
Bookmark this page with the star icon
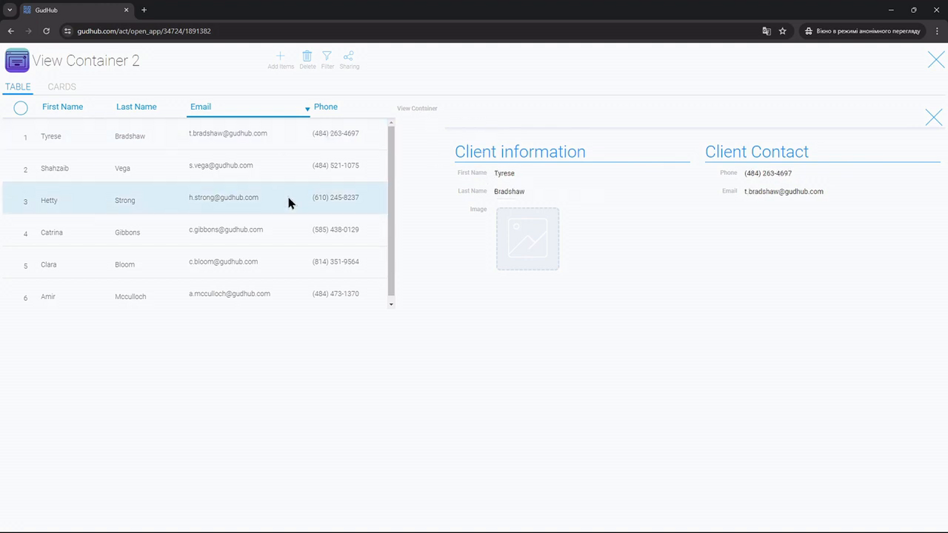[x=783, y=31]
